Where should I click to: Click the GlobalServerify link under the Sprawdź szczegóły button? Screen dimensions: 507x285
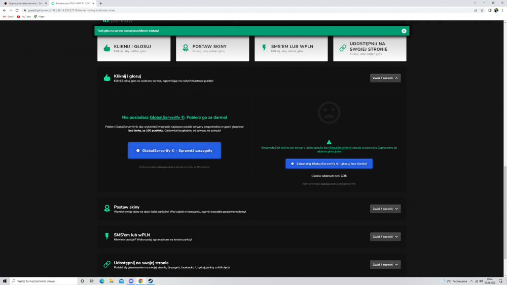point(166,167)
